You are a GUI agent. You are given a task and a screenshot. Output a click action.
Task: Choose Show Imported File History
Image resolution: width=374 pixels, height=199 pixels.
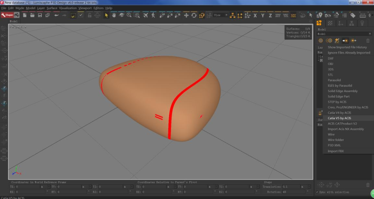point(347,47)
